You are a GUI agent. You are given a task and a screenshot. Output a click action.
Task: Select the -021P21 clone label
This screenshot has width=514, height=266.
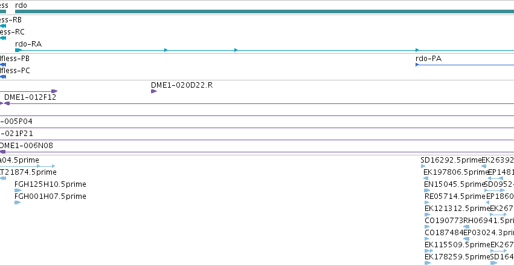coord(16,134)
